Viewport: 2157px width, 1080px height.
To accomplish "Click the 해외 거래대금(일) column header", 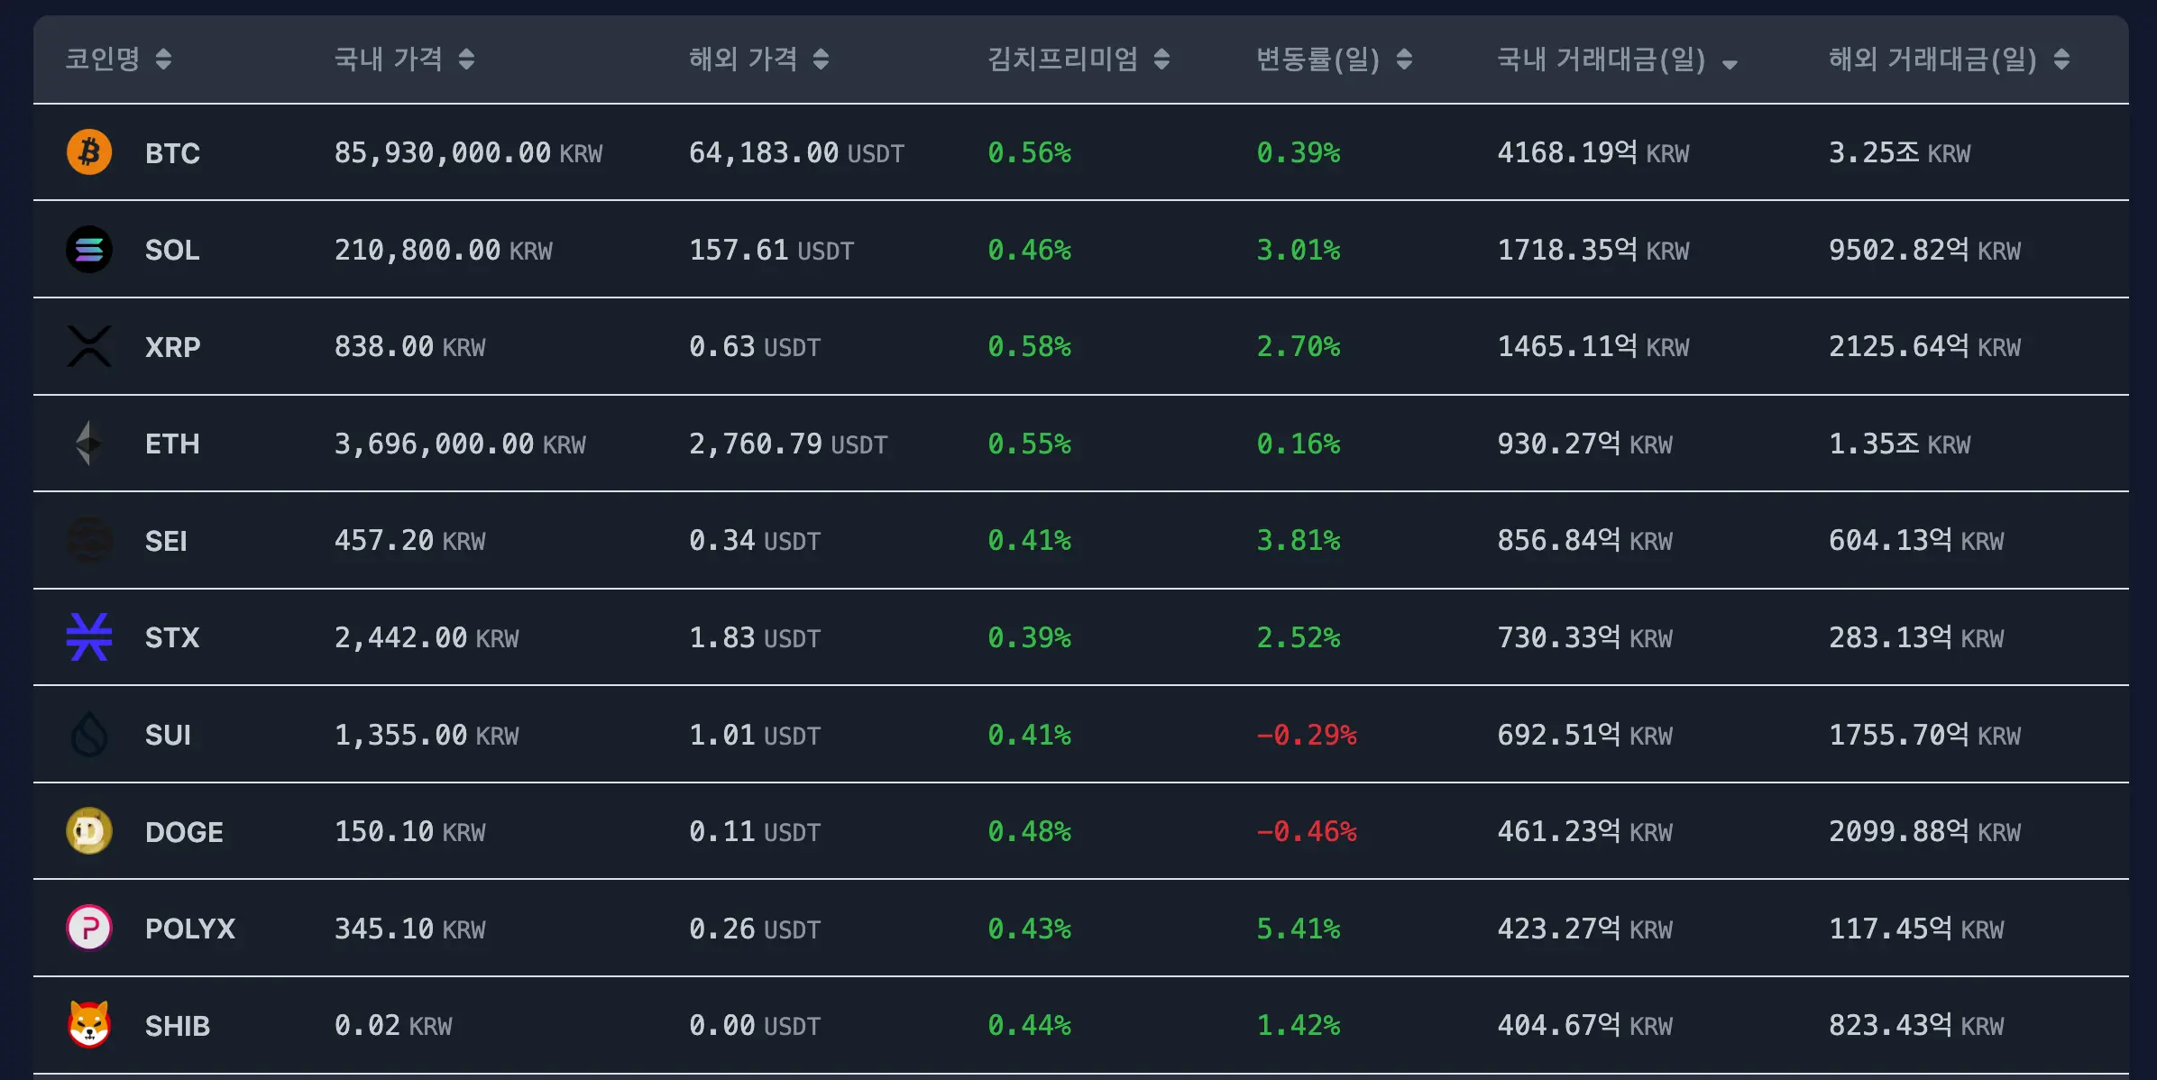I will pos(1932,59).
